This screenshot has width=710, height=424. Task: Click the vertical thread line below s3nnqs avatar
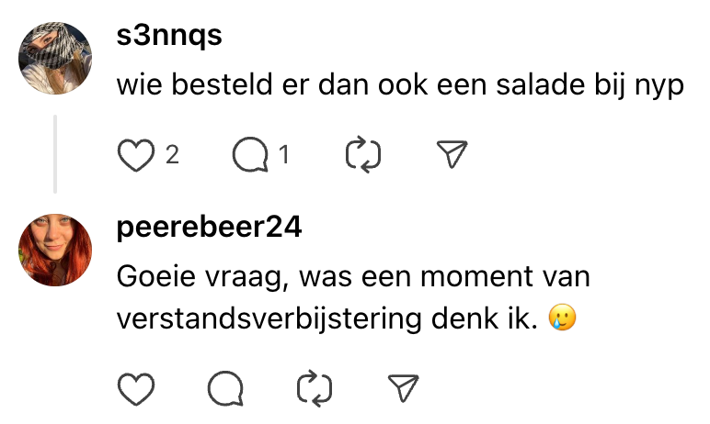click(55, 154)
